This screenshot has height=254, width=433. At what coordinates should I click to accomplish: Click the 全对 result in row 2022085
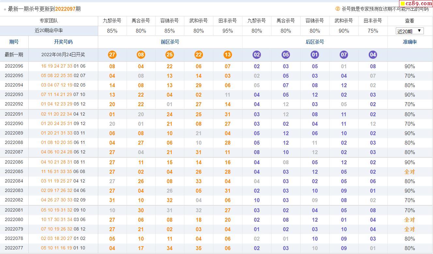(410, 172)
